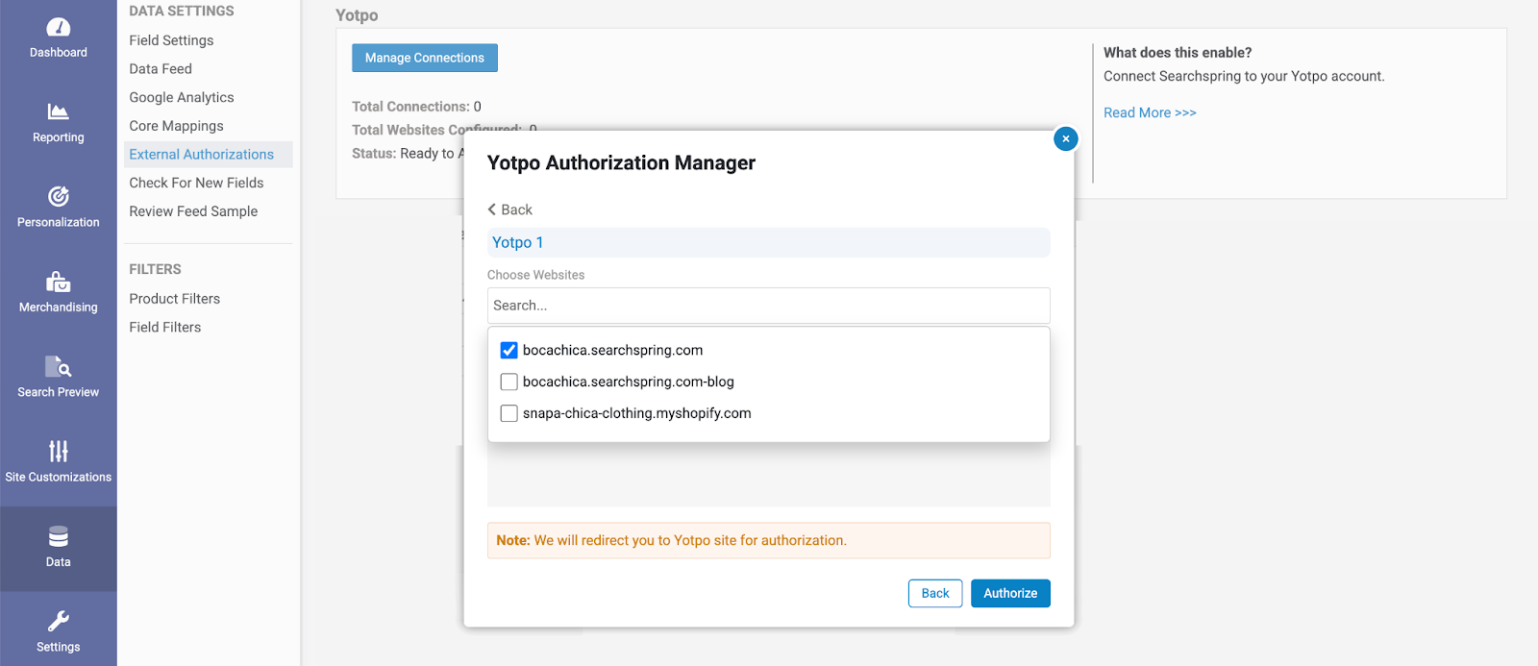Open Field Settings in Data Settings
Image resolution: width=1538 pixels, height=666 pixels.
pyautogui.click(x=171, y=40)
